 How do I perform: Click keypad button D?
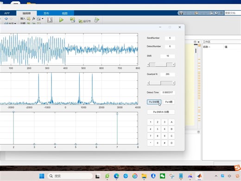point(171,143)
